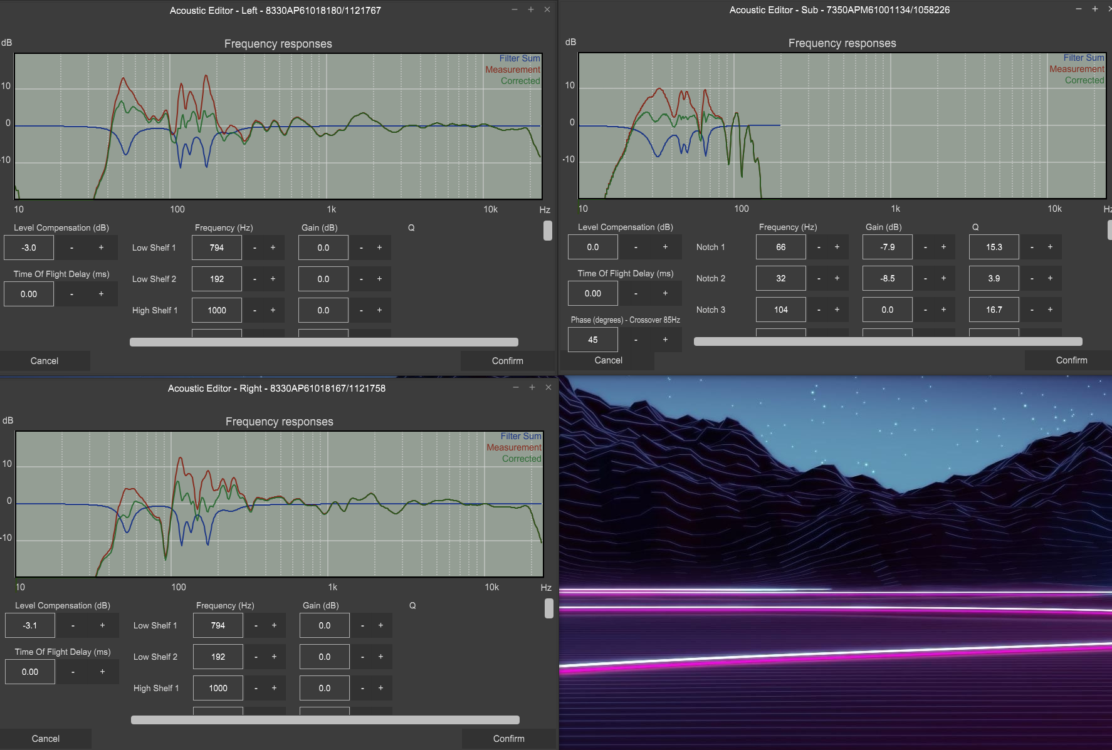Click High Shelf 1 frequency field in Left editor
Viewport: 1112px width, 750px height.
pyautogui.click(x=217, y=310)
